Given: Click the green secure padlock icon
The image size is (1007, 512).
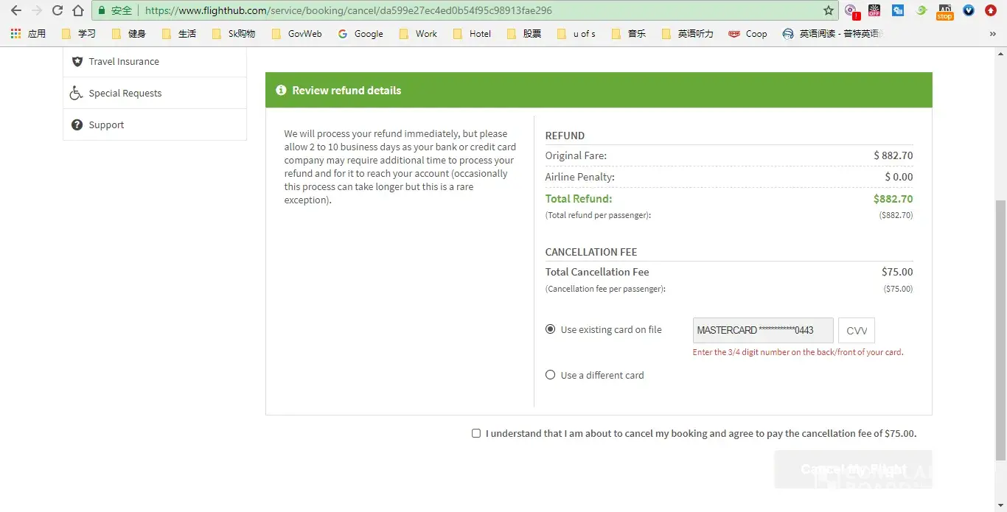Looking at the screenshot, I should [102, 10].
